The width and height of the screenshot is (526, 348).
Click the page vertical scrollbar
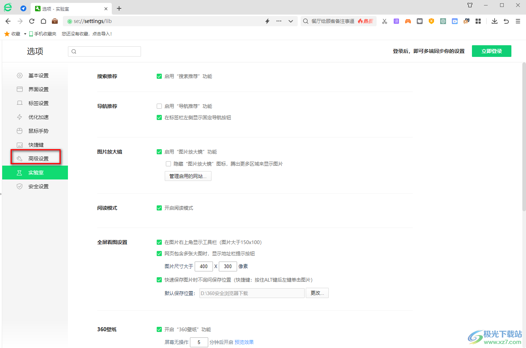[x=524, y=137]
